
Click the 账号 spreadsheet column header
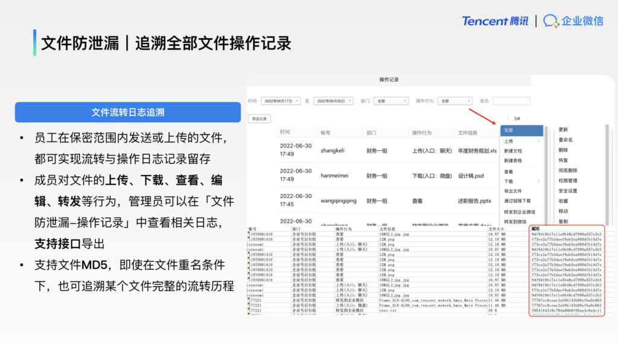252,229
